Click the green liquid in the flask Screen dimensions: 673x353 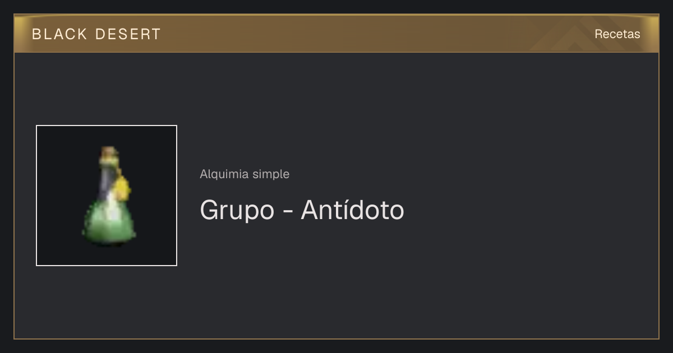(x=110, y=223)
